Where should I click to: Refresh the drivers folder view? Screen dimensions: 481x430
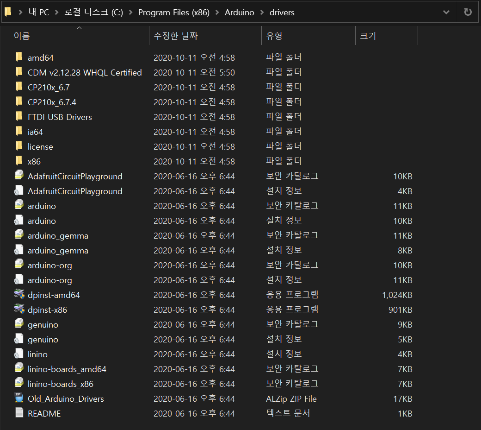point(468,12)
